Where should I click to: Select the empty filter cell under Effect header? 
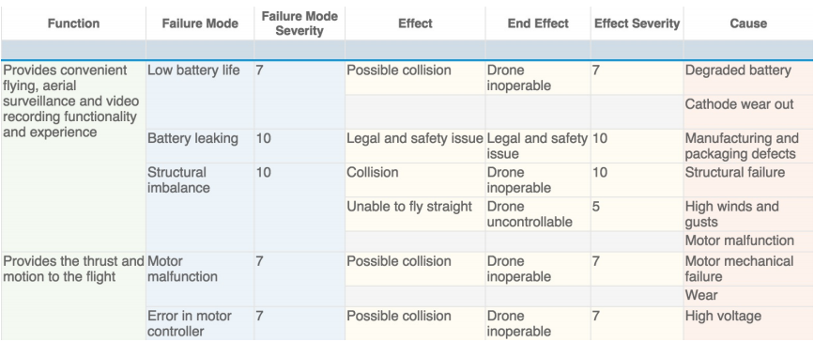point(415,51)
